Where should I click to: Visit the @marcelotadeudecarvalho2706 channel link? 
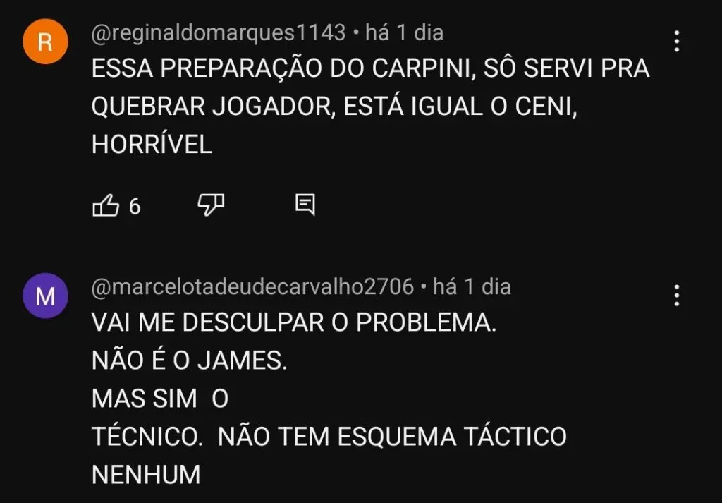pyautogui.click(x=252, y=287)
